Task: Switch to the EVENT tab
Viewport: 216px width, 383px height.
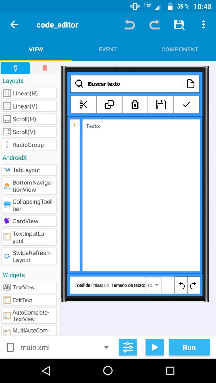Action: click(x=108, y=49)
